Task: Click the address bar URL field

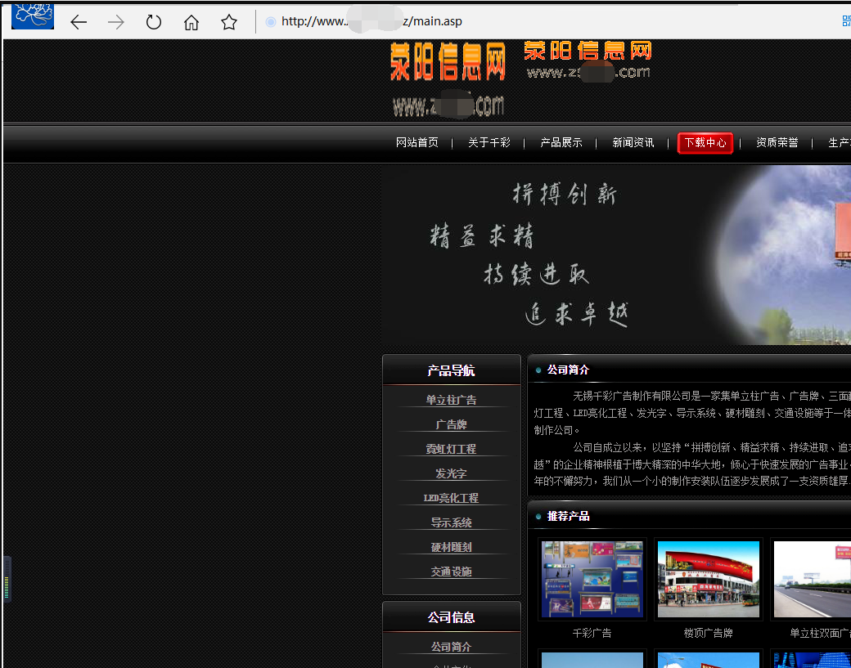Action: point(491,22)
